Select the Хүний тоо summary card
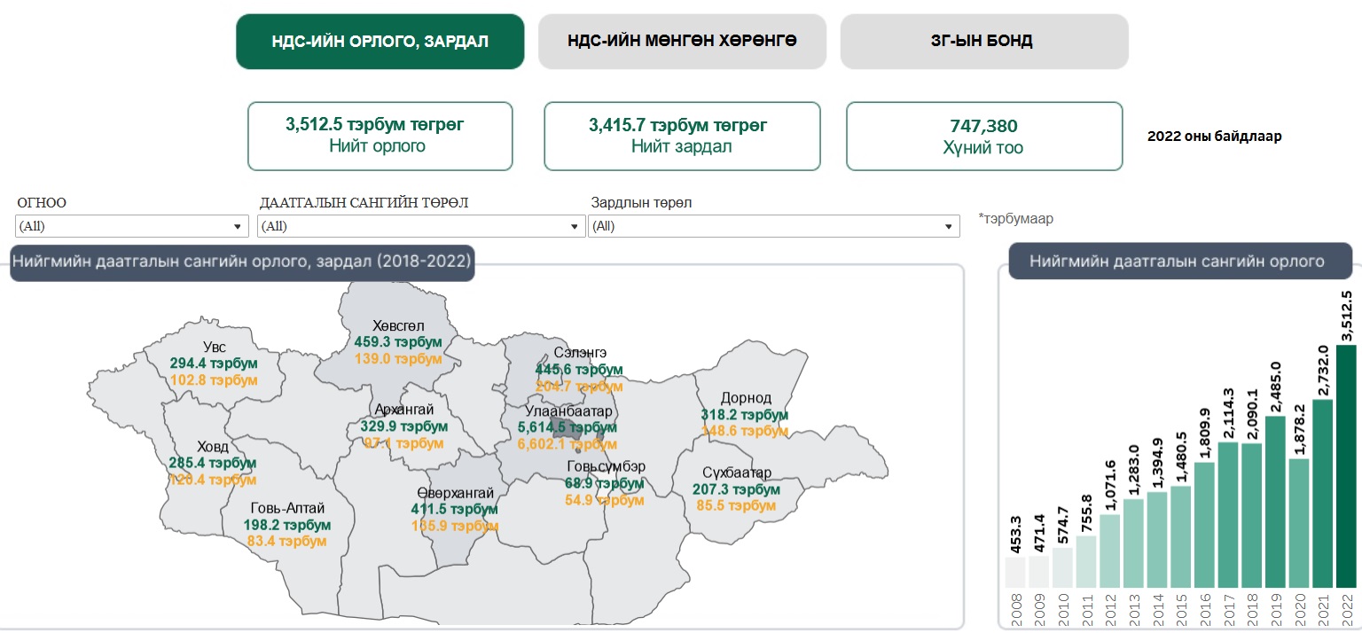Image resolution: width=1362 pixels, height=633 pixels. [984, 136]
